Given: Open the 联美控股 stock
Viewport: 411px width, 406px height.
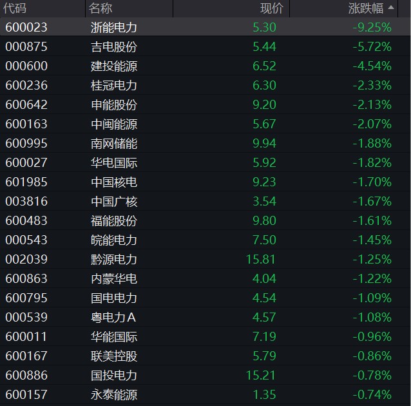Looking at the screenshot, I should (114, 356).
